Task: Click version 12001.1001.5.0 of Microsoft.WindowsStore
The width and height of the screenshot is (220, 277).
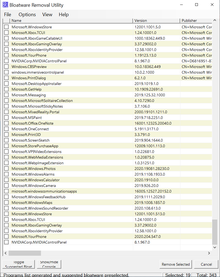Action: pyautogui.click(x=147, y=27)
